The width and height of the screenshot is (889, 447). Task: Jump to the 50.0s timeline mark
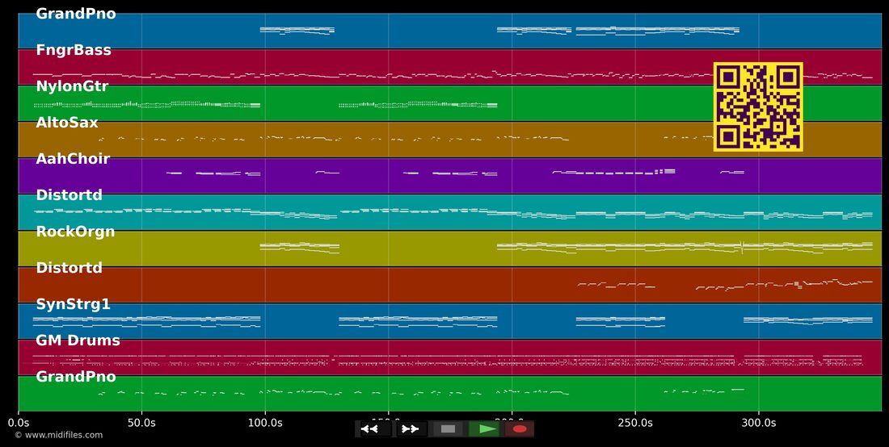tap(141, 422)
